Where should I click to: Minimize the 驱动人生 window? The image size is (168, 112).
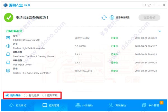click(159, 6)
